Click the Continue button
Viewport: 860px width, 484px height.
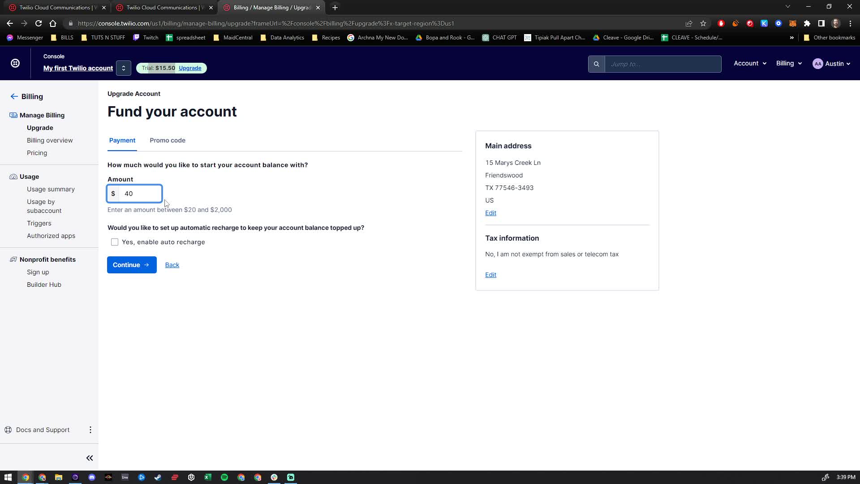point(131,265)
